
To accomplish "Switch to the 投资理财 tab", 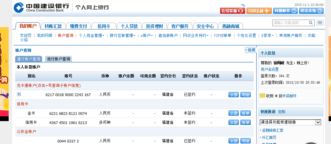I will (154, 26).
